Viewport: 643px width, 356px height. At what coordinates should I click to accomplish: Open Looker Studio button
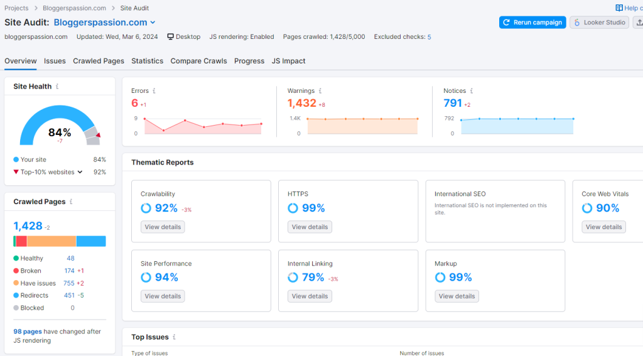pyautogui.click(x=599, y=23)
